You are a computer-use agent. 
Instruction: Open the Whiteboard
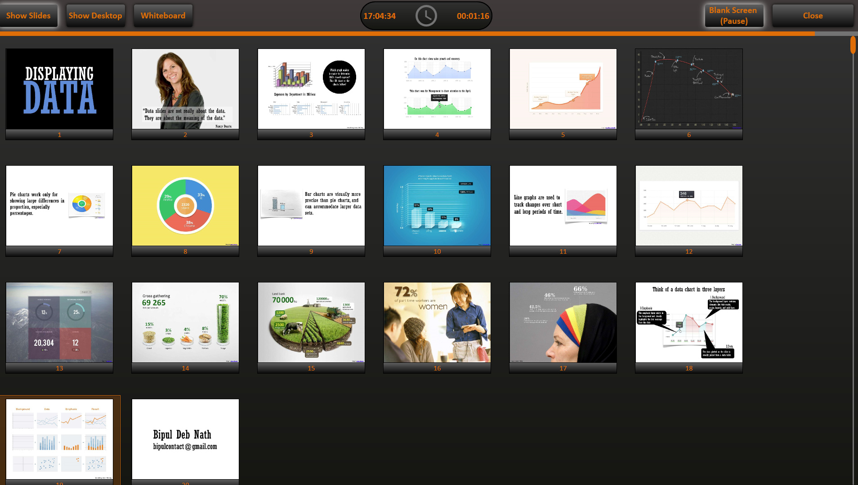tap(163, 15)
